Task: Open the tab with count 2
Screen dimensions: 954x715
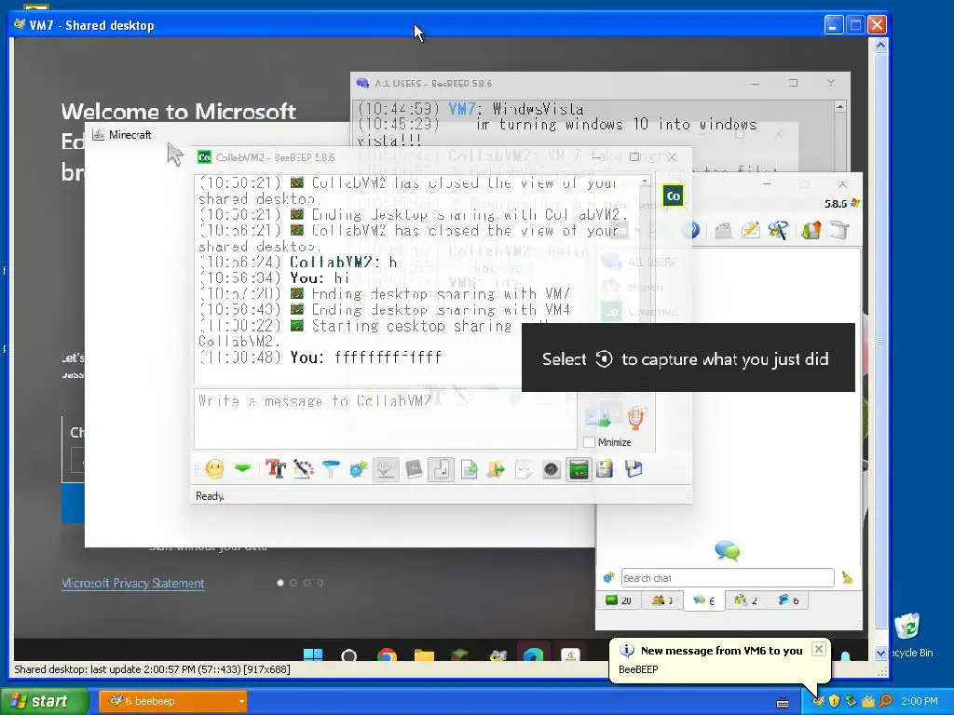Action: click(x=745, y=600)
